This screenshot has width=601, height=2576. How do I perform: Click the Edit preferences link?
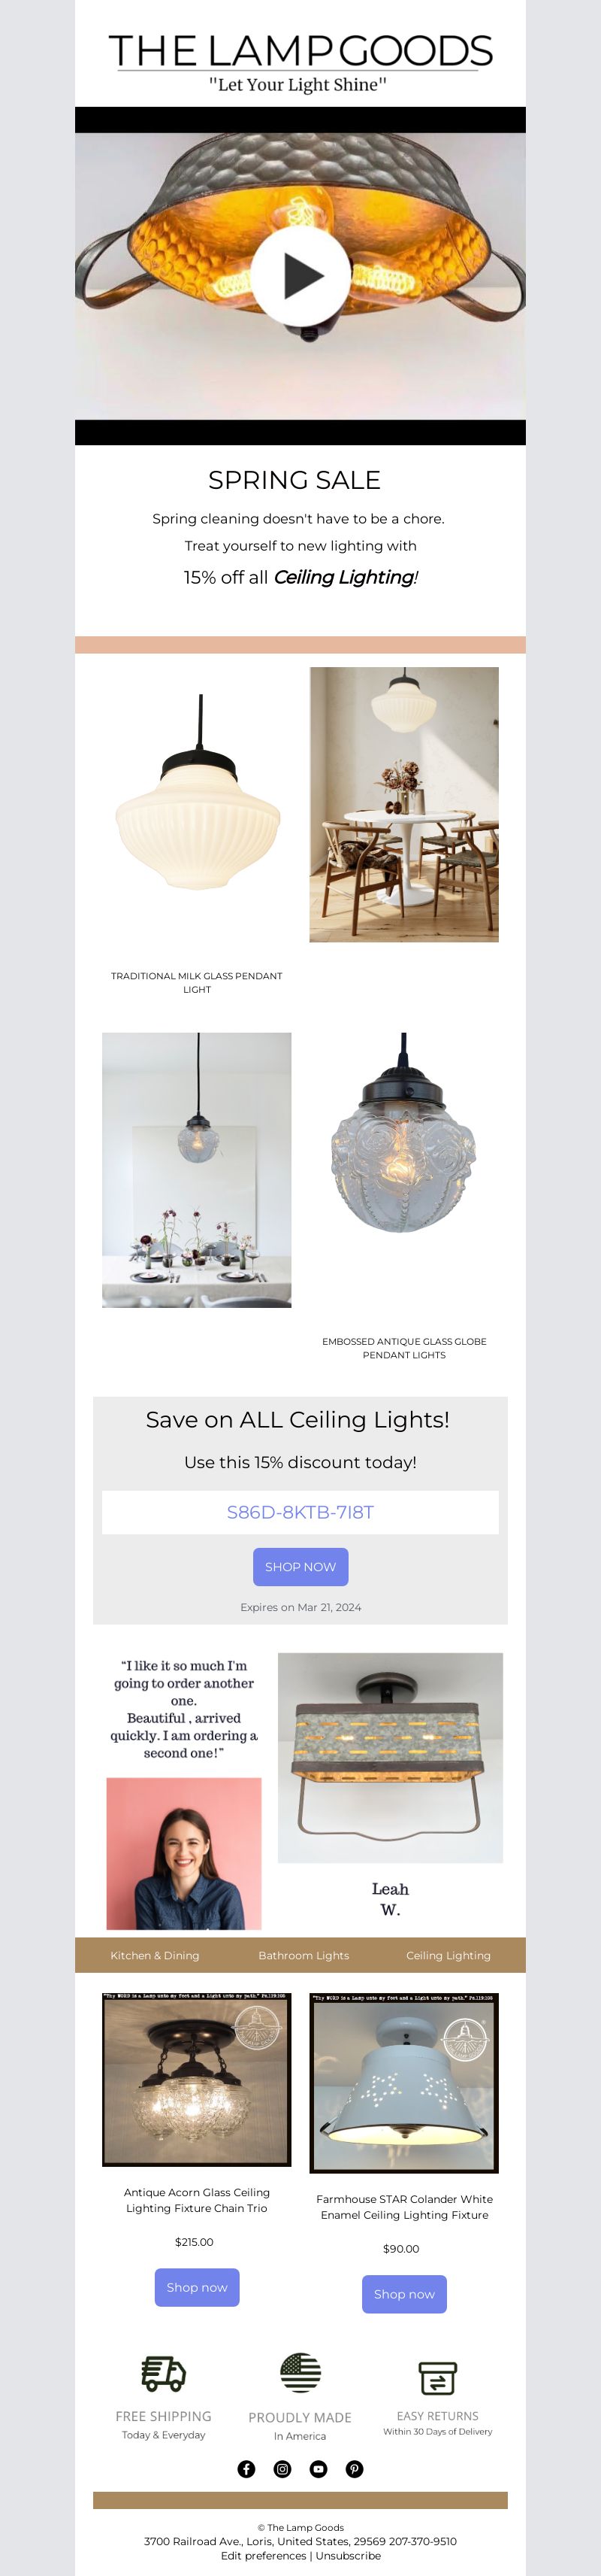point(264,2555)
